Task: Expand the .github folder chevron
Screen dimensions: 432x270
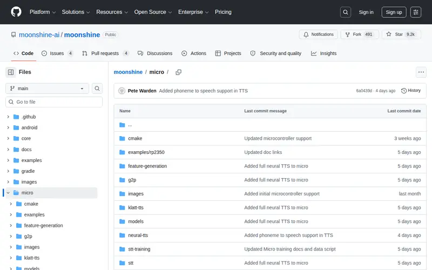Action: click(x=8, y=117)
